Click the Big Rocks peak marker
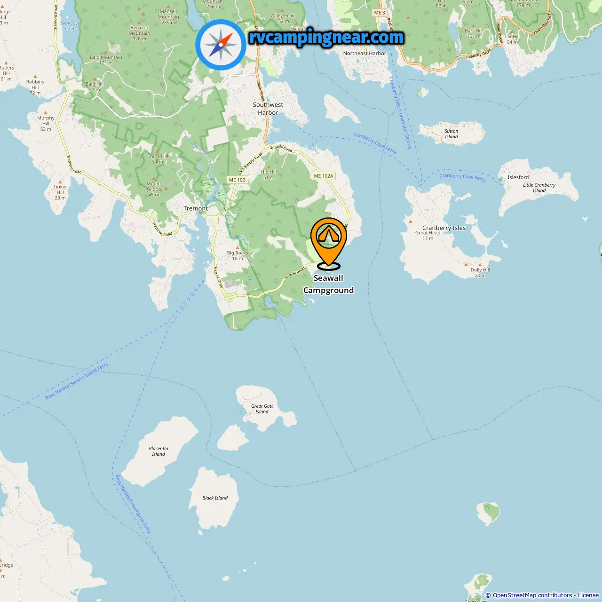 coord(238,248)
